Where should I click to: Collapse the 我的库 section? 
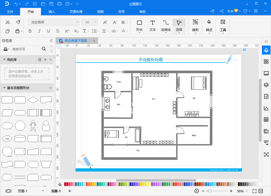pos(4,60)
